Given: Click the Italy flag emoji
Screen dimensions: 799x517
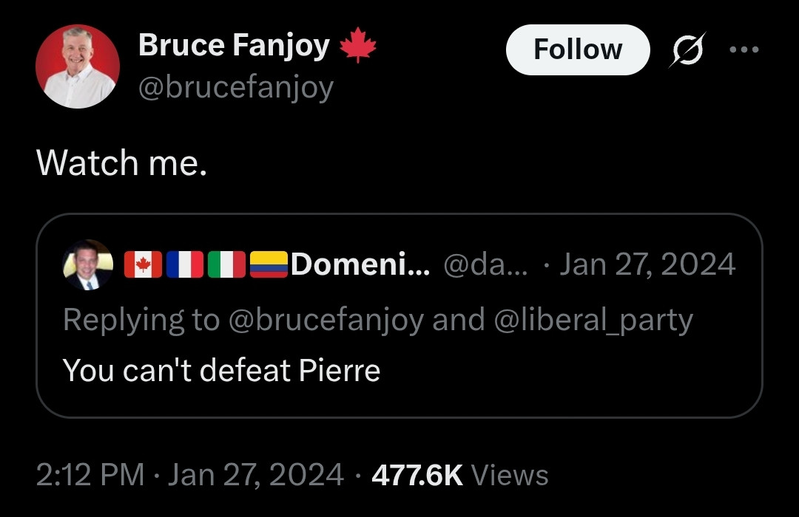Looking at the screenshot, I should 227,264.
